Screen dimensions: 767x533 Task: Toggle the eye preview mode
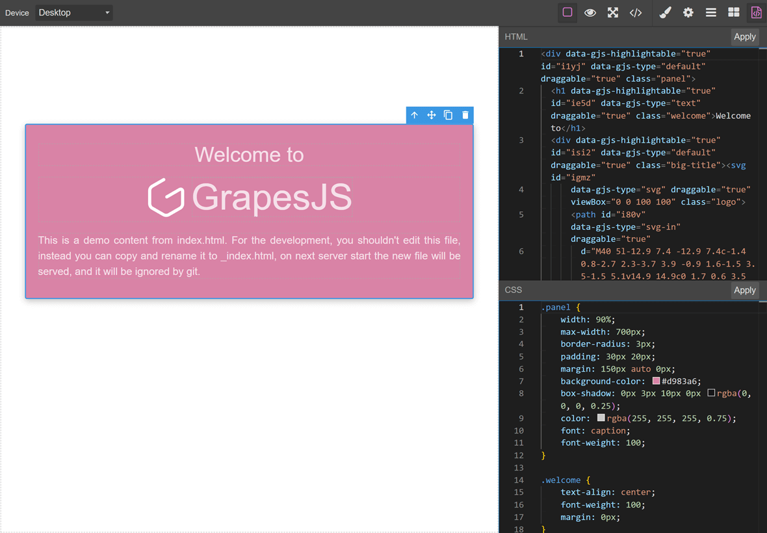click(590, 13)
